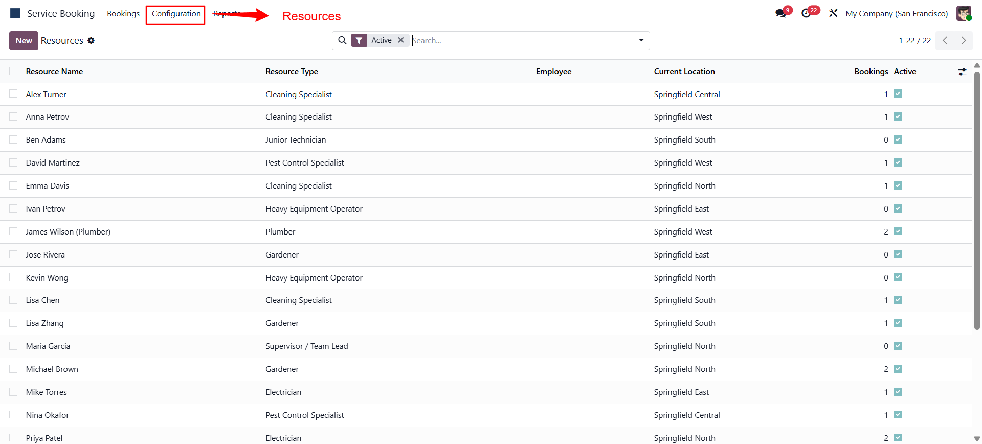The width and height of the screenshot is (982, 444).
Task: Remove the Active filter facet
Action: pos(401,40)
